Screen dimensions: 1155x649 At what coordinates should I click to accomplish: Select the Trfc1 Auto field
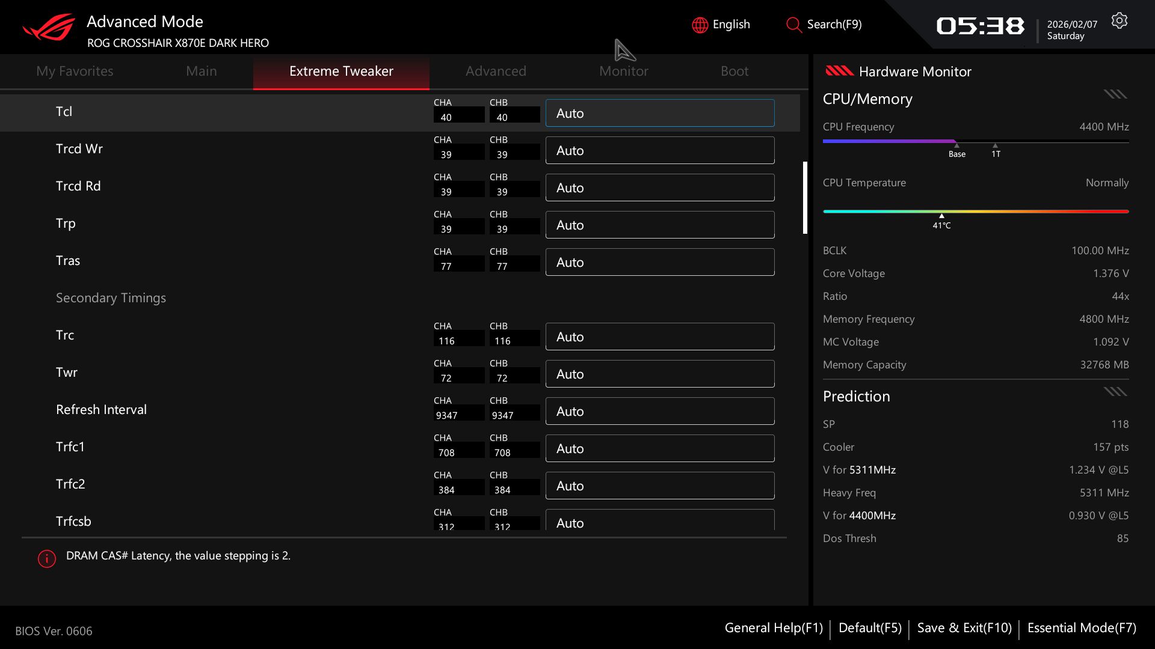pyautogui.click(x=659, y=448)
